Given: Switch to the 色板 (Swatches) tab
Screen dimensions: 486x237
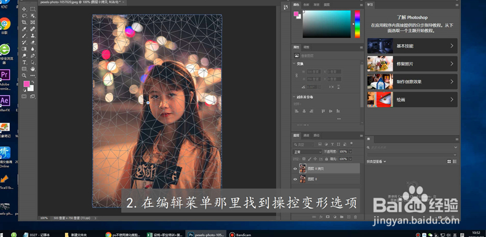Looking at the screenshot, I should (306, 5).
